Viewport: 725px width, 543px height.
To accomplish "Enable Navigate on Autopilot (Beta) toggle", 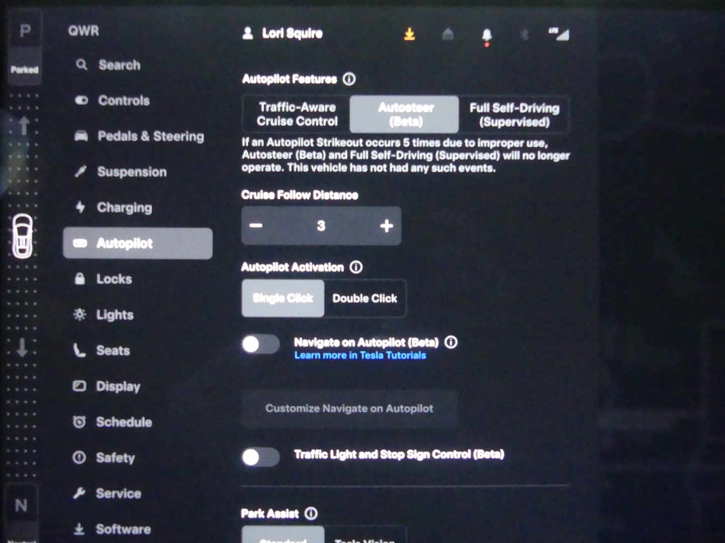I will 260,344.
